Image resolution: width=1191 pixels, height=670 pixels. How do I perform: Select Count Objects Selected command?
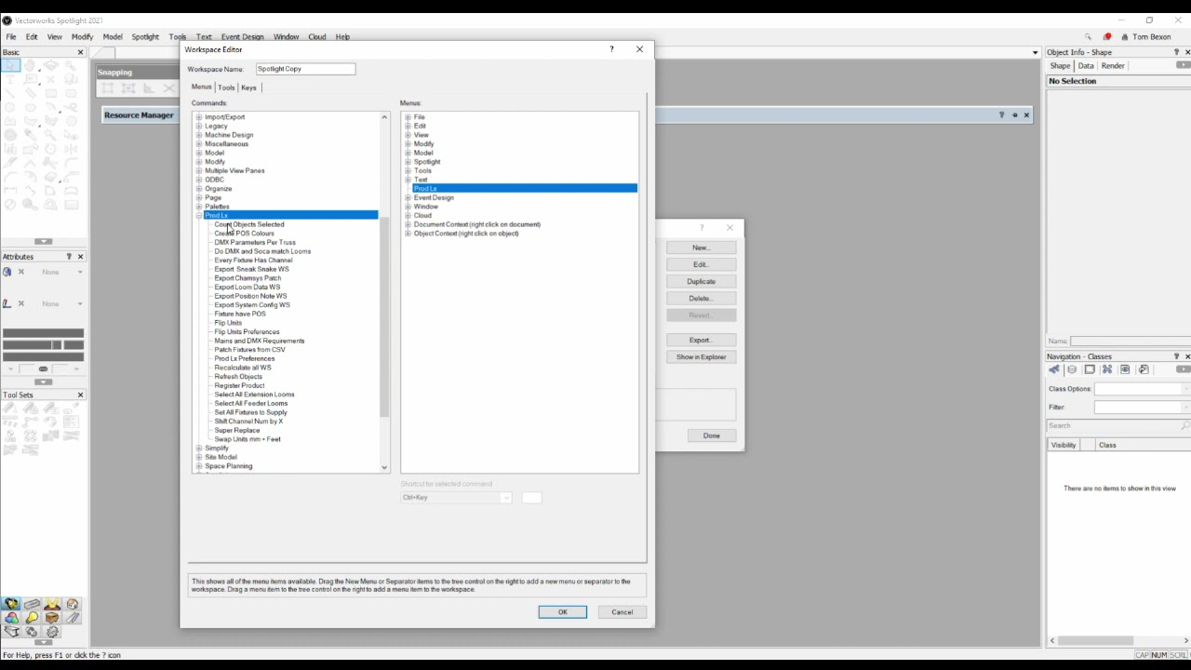pyautogui.click(x=249, y=224)
